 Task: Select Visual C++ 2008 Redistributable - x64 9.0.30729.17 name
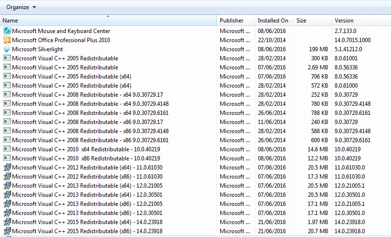[87, 95]
